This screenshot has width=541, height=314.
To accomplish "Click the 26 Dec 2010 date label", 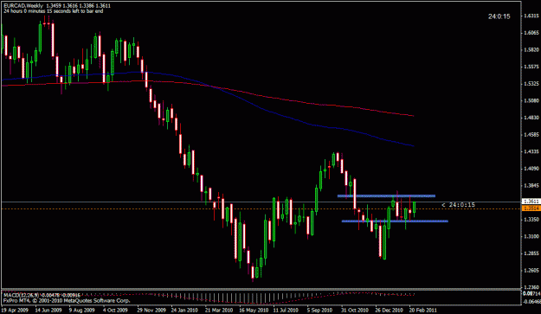I will pos(389,310).
